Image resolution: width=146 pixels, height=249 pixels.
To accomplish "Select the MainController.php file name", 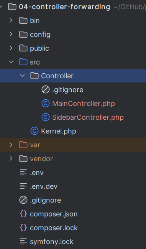I will click(x=84, y=104).
